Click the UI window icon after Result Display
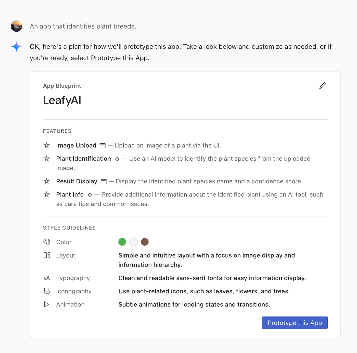357x353 pixels. coord(104,182)
